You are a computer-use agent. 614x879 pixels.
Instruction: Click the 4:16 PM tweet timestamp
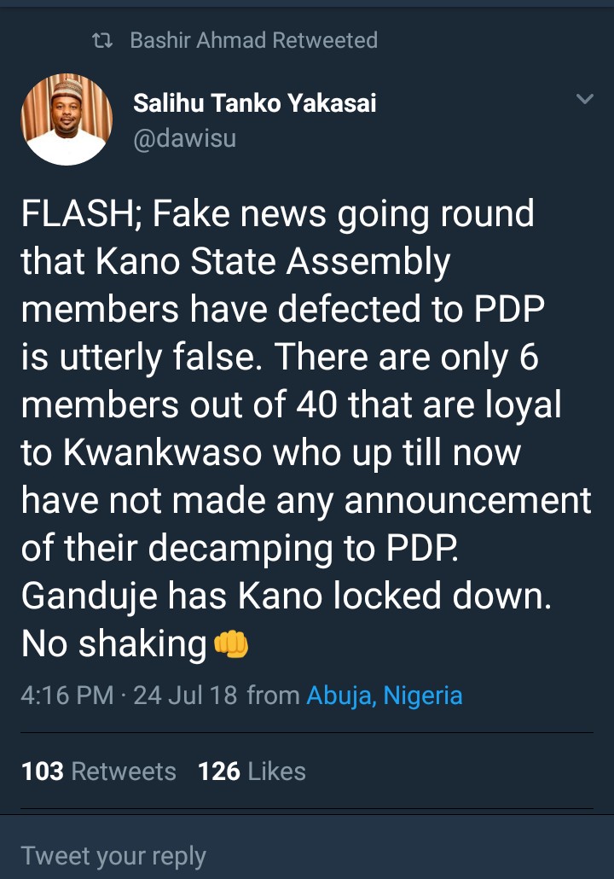[x=67, y=695]
